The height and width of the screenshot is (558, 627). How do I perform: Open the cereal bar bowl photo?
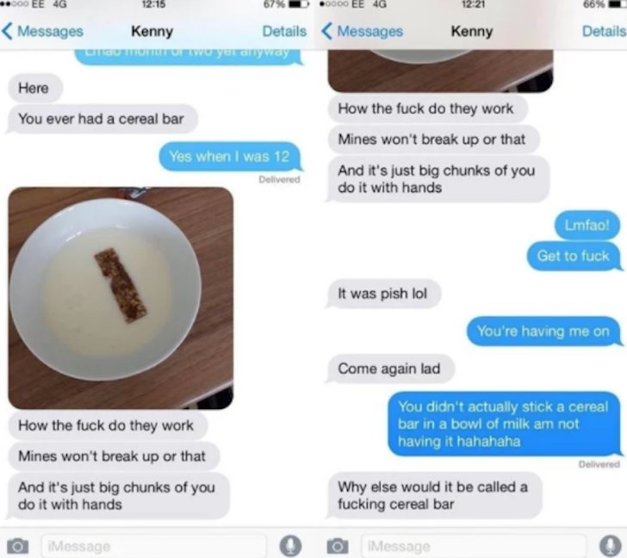[x=121, y=298]
